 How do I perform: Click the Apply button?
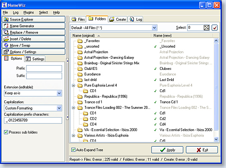167,150
